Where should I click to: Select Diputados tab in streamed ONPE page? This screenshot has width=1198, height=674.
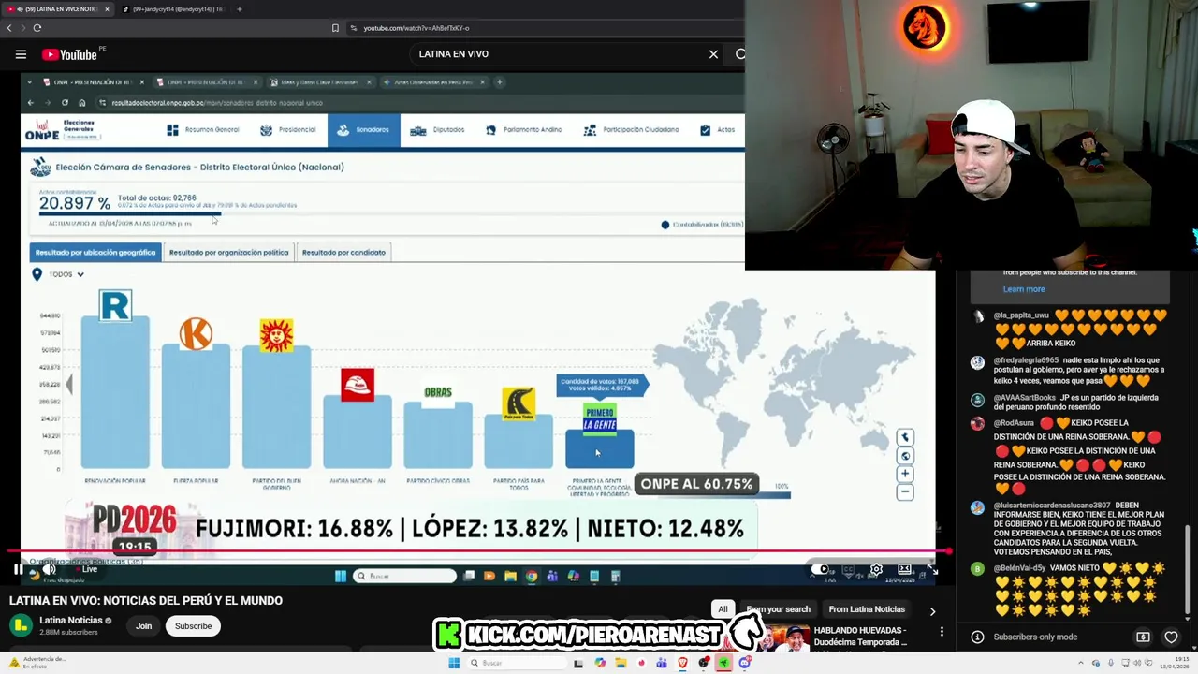click(438, 130)
